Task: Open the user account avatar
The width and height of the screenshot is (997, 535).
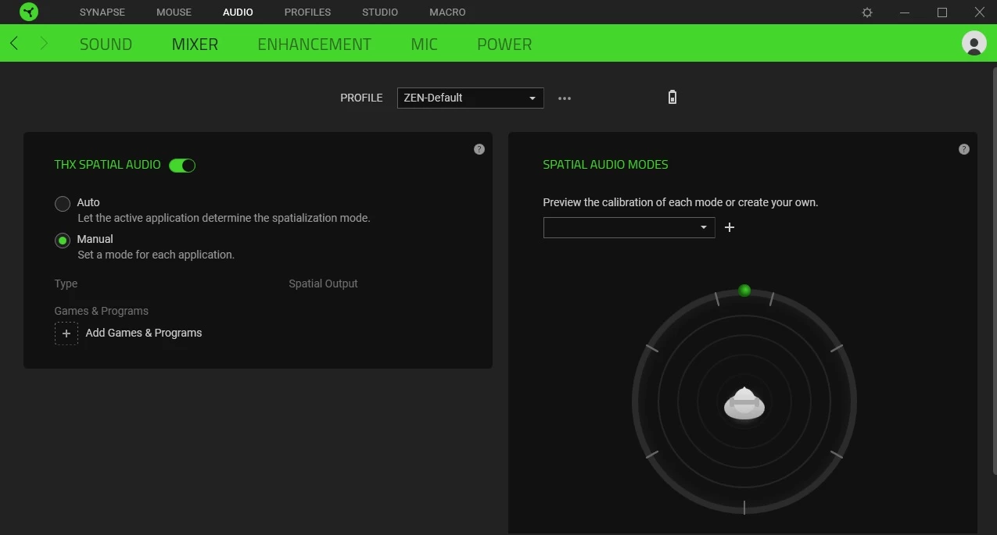Action: point(974,43)
